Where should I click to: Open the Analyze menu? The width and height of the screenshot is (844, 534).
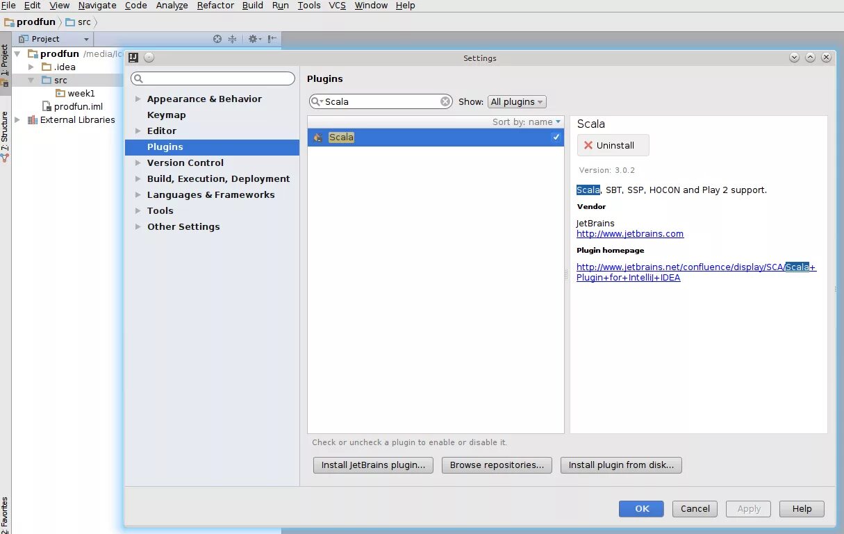(172, 5)
